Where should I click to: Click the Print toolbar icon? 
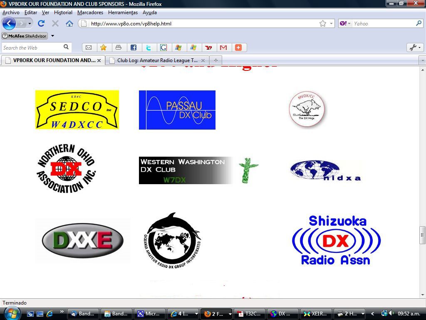point(119,47)
